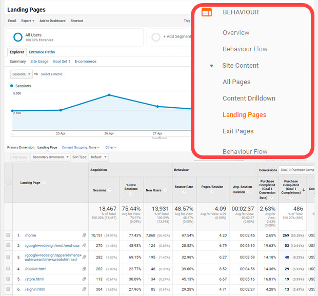Open /basket.html in new window icon
Viewport: 318px width, 296px height.
(x=83, y=268)
